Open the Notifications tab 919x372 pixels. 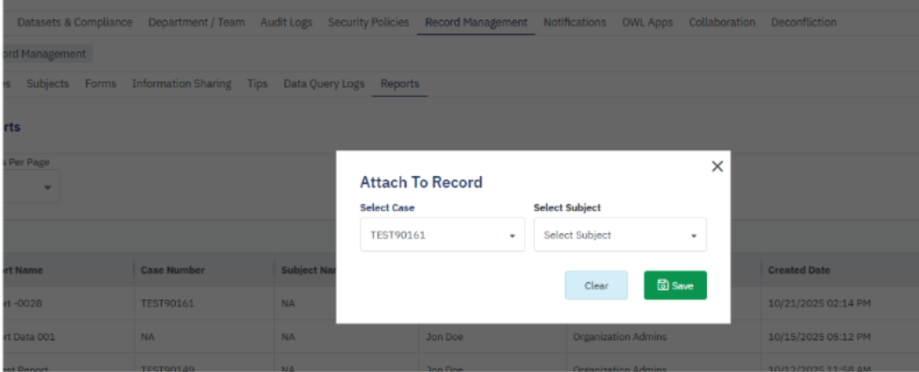tap(574, 22)
